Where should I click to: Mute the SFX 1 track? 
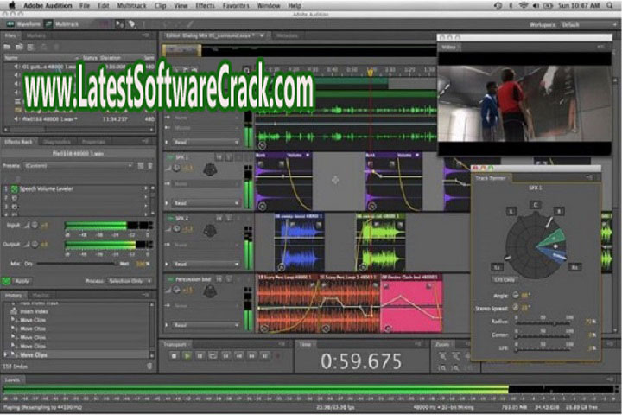tap(219, 157)
